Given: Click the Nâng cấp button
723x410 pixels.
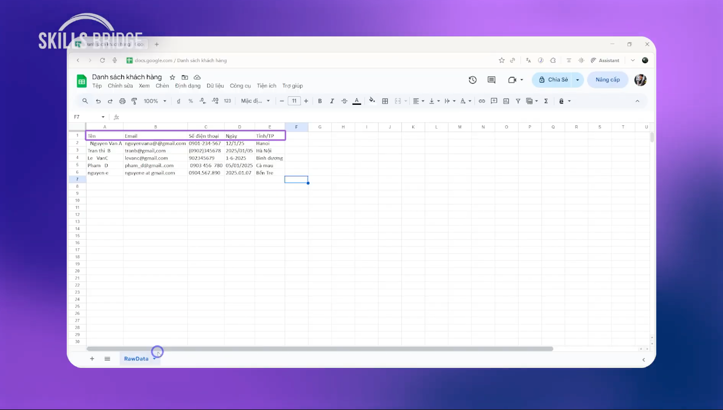Looking at the screenshot, I should coord(607,80).
